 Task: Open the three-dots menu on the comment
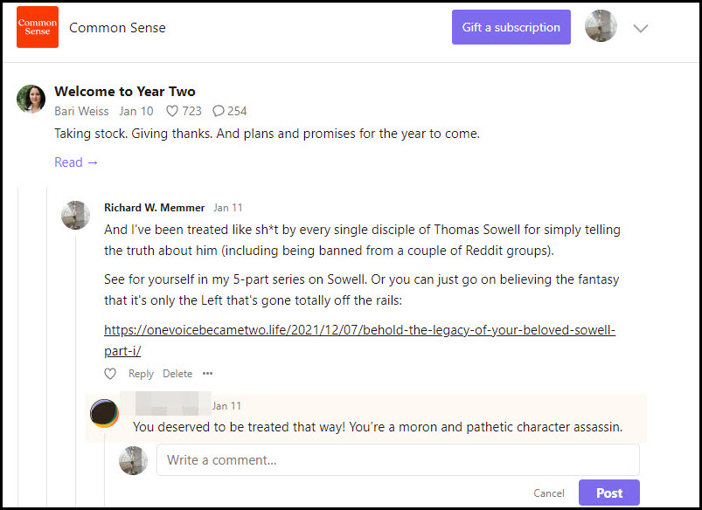click(207, 374)
